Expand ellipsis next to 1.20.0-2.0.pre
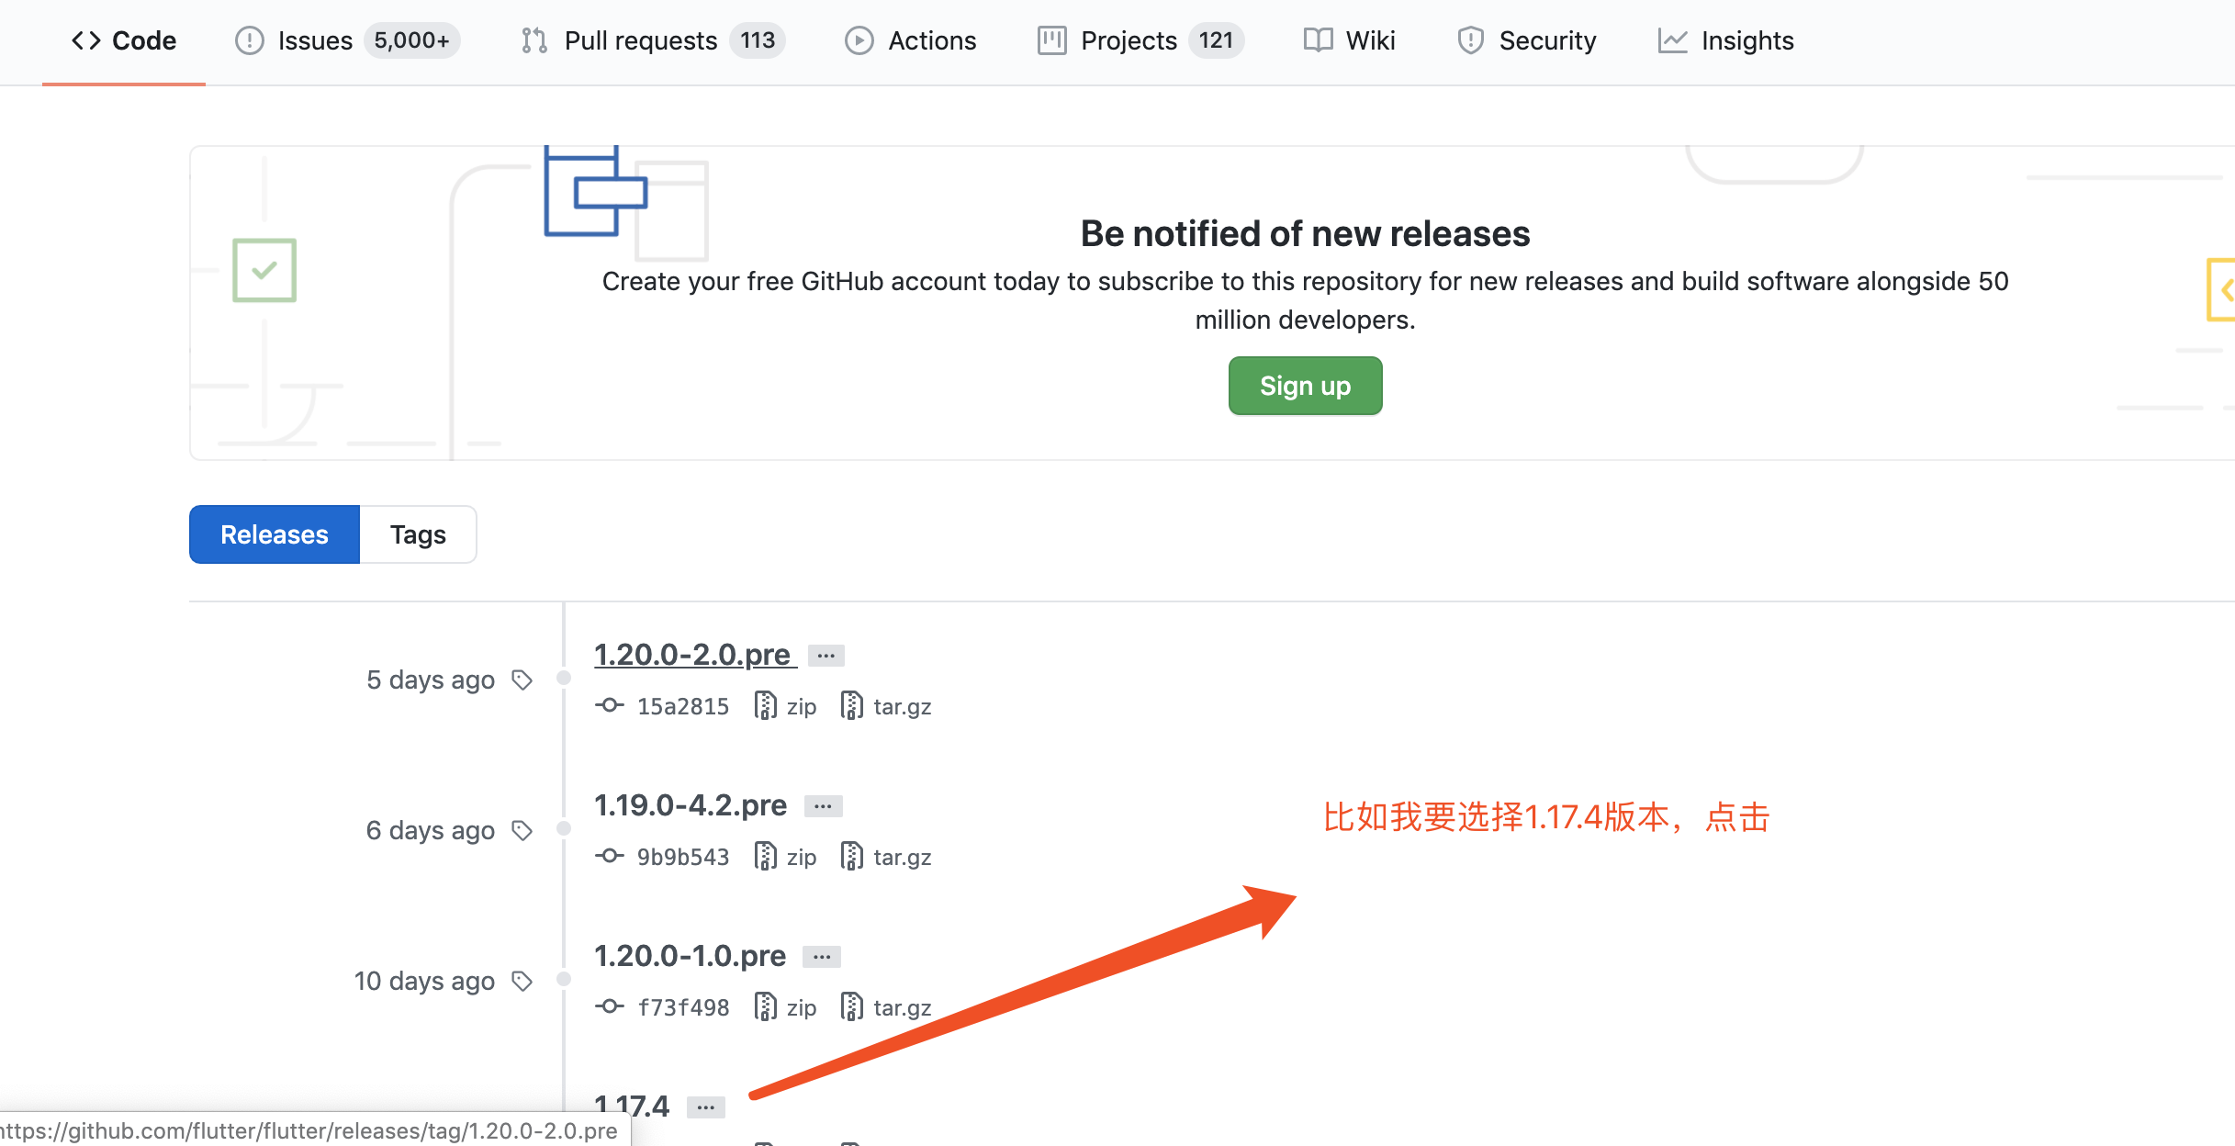This screenshot has width=2235, height=1146. [825, 656]
